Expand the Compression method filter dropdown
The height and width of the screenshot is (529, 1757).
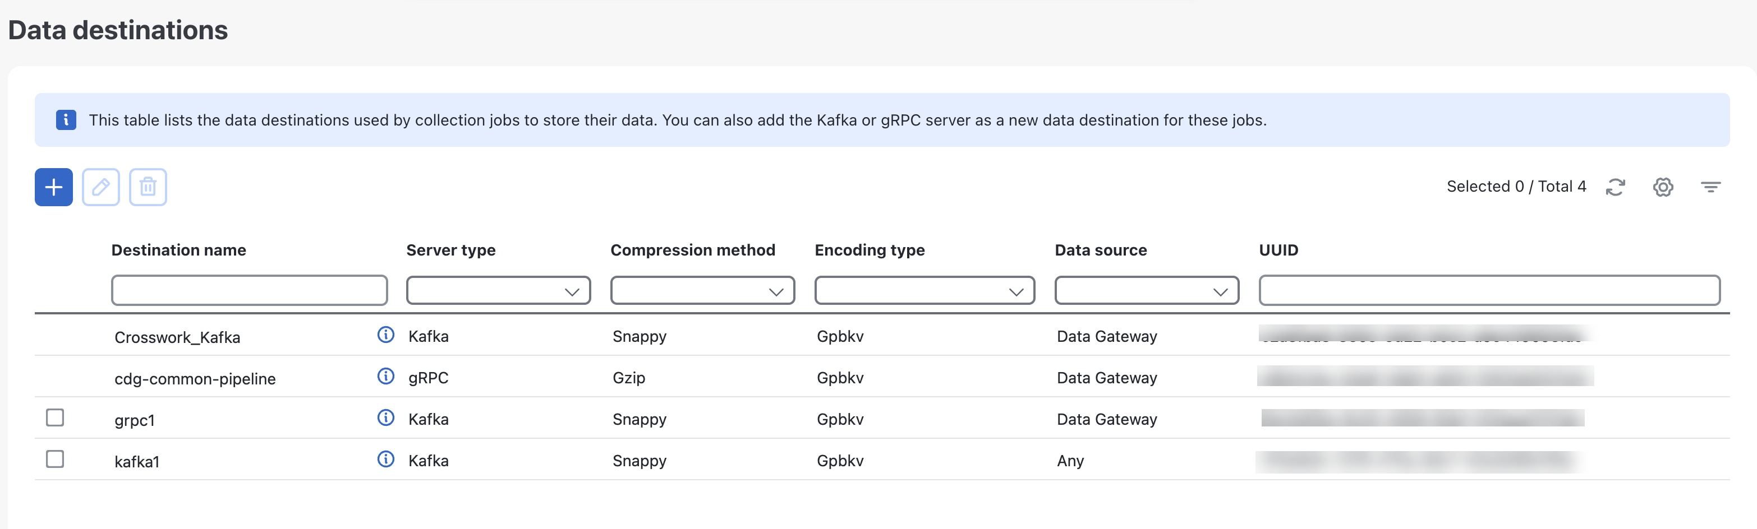point(702,291)
